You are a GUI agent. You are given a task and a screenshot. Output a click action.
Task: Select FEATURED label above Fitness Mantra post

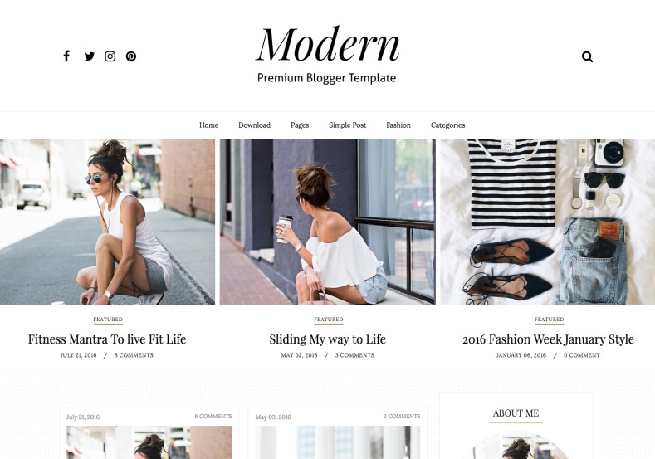click(108, 319)
